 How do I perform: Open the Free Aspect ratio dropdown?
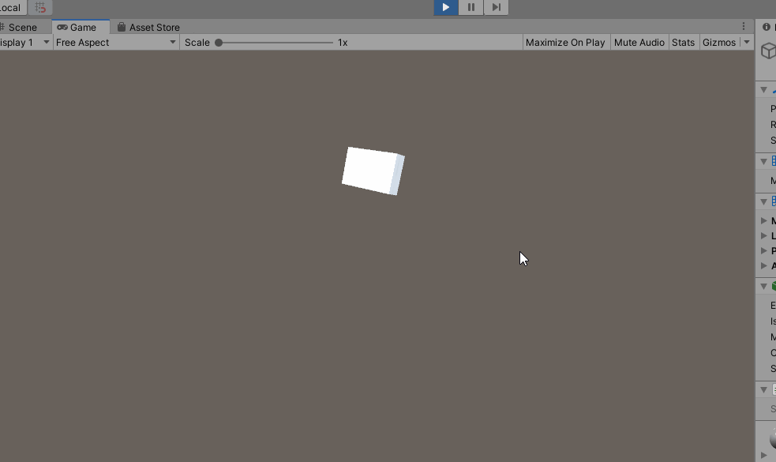coord(114,42)
